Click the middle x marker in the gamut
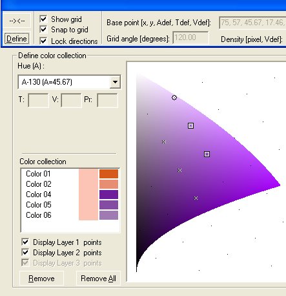Viewport: 286px width, 296px height. (179, 170)
